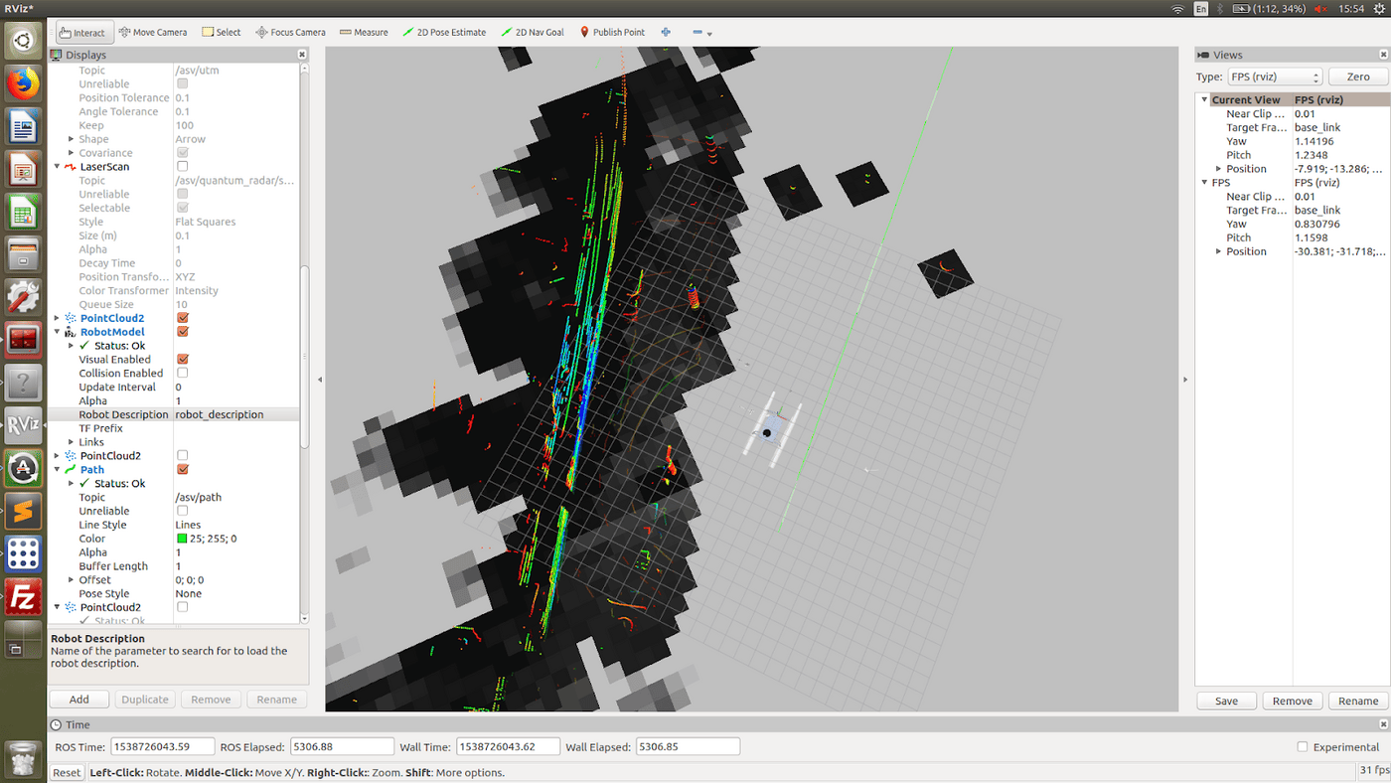Open FileZilla from the dock
The image size is (1391, 783).
tap(23, 596)
